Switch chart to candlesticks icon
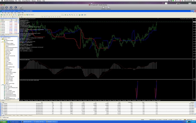The image size is (196, 123). click(65, 15)
